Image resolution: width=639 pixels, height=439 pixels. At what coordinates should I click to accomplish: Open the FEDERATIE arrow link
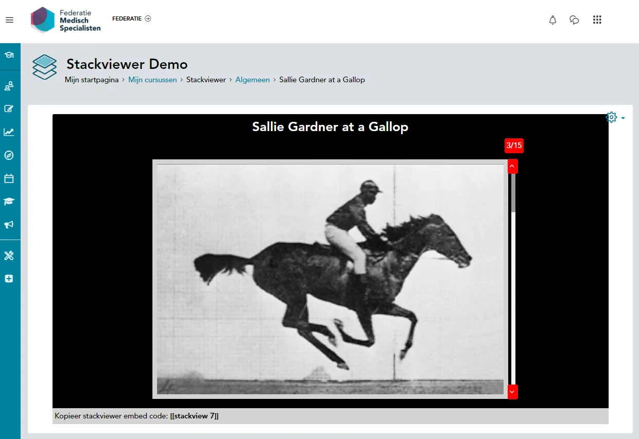132,19
